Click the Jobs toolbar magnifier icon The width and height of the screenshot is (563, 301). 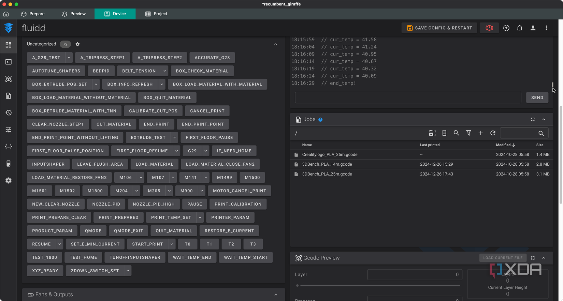(x=456, y=133)
